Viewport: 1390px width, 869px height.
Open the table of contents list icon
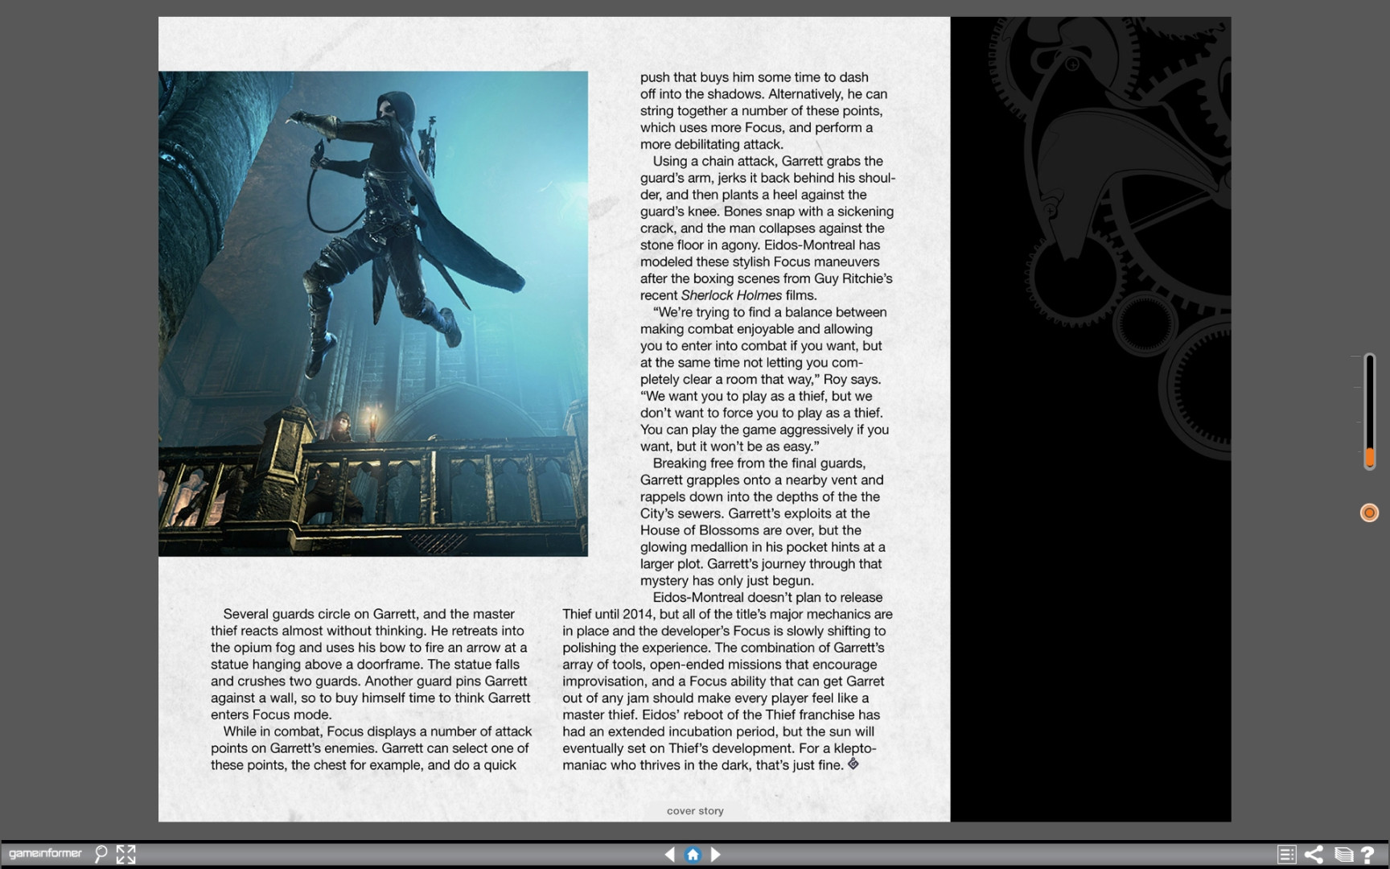tap(1286, 855)
